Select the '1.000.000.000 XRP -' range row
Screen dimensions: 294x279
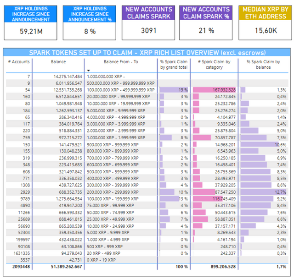106,77
